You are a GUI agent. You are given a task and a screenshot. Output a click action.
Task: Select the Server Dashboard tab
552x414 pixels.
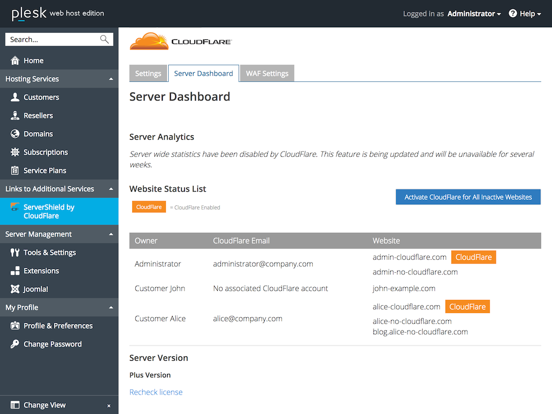click(203, 73)
